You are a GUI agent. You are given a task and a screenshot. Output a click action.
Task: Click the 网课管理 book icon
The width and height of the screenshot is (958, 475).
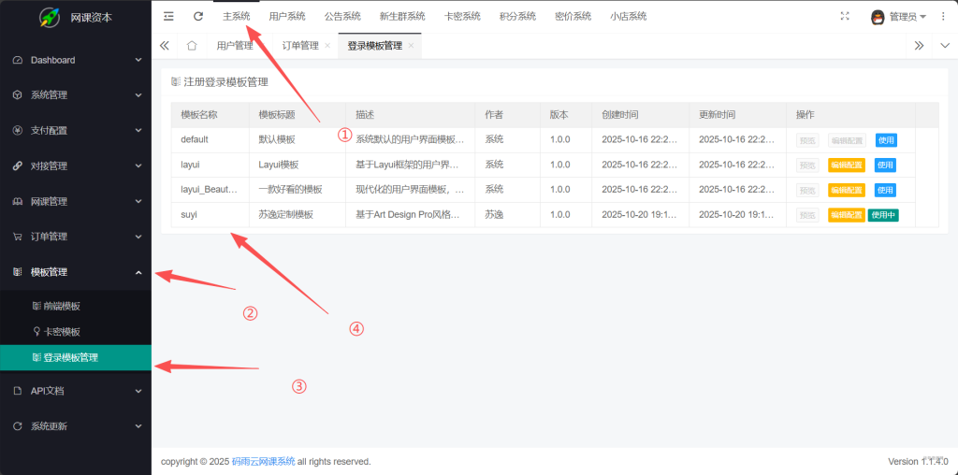pos(17,201)
